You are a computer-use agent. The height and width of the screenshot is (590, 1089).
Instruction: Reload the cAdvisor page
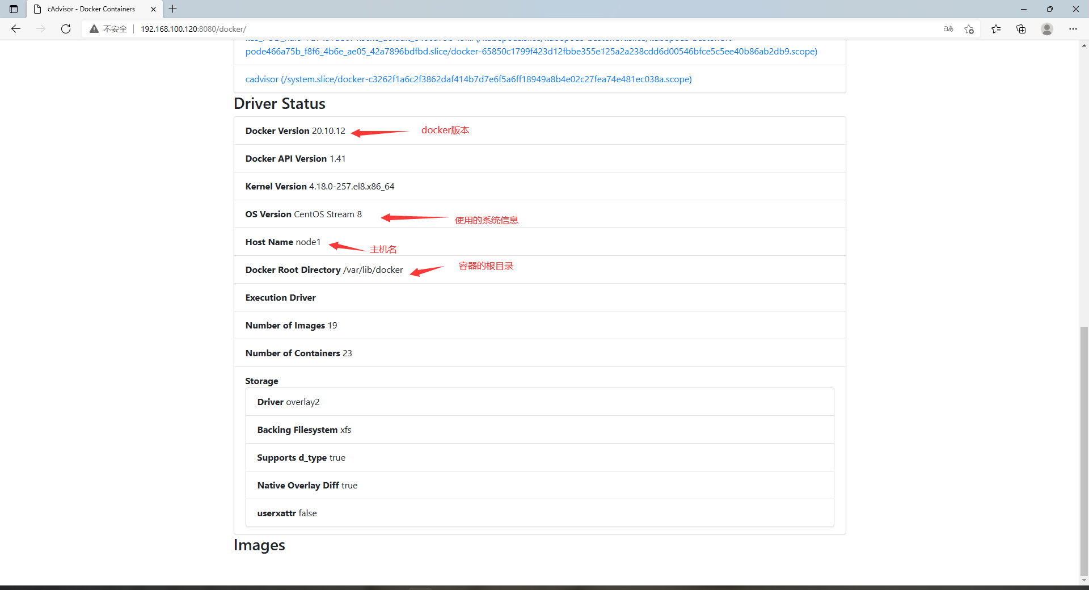coord(66,29)
